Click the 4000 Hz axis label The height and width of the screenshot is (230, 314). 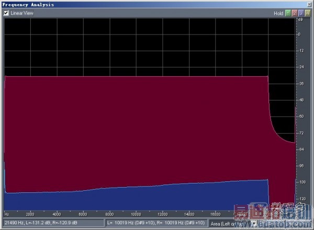click(57, 214)
